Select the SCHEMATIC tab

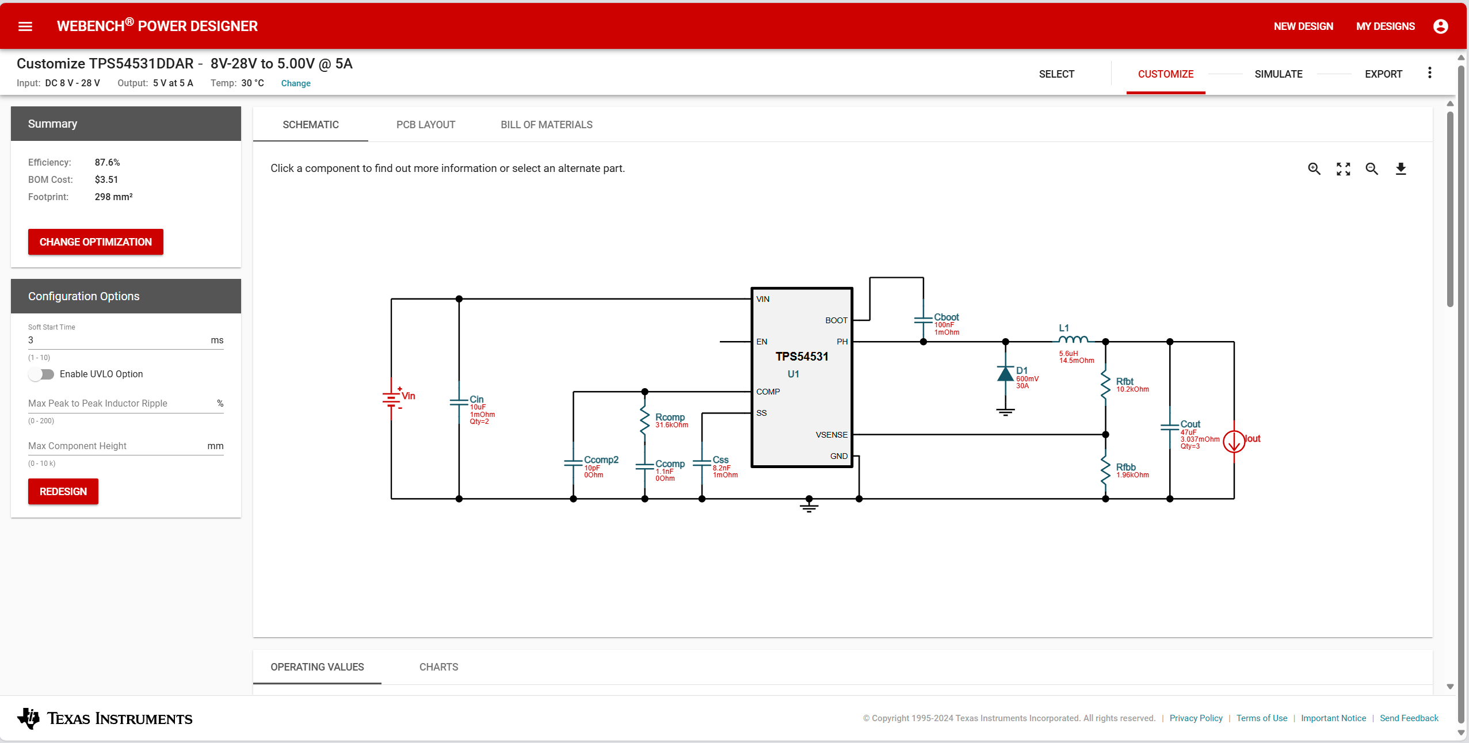pos(311,125)
